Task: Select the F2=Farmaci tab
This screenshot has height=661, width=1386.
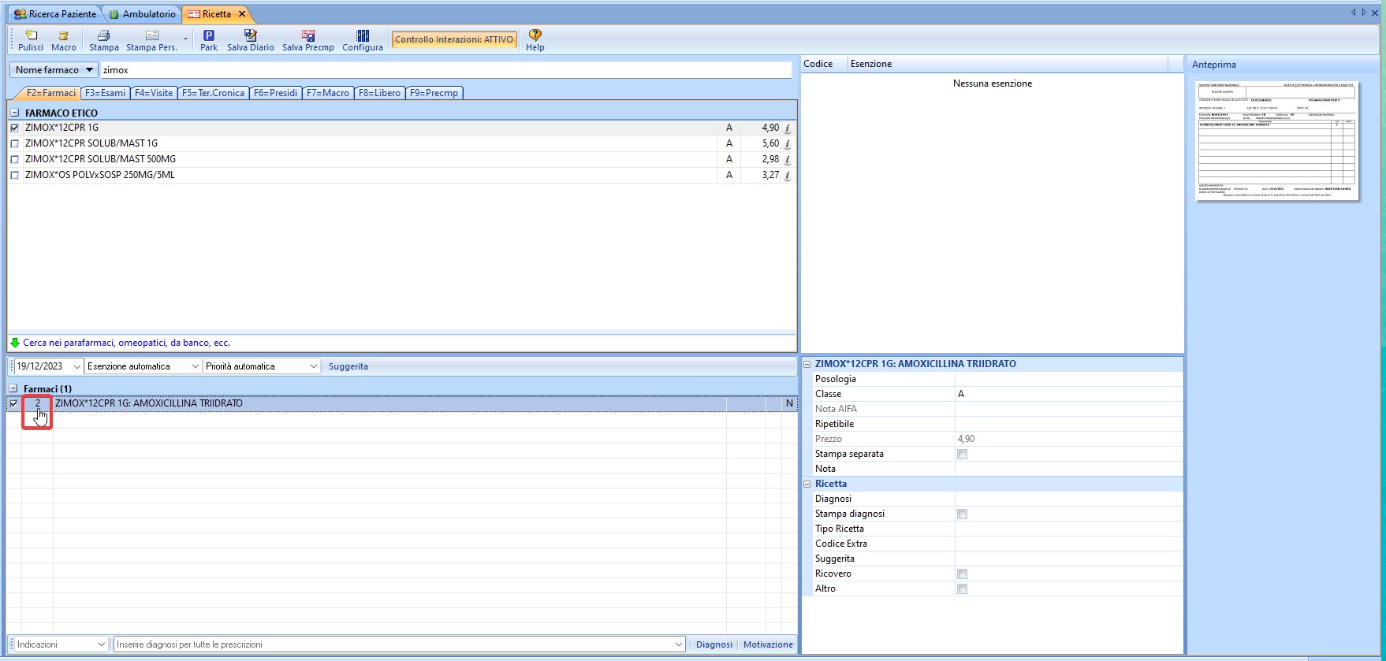Action: 49,93
